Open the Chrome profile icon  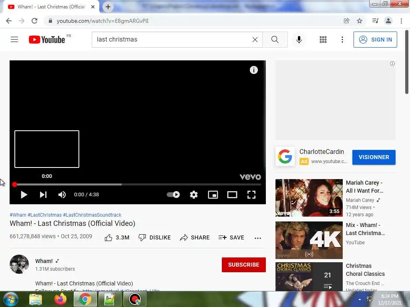pos(388,21)
